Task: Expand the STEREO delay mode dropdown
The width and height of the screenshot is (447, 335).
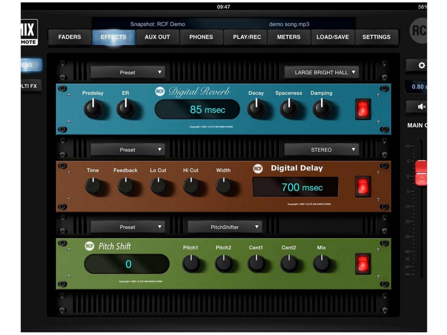Action: (x=321, y=150)
